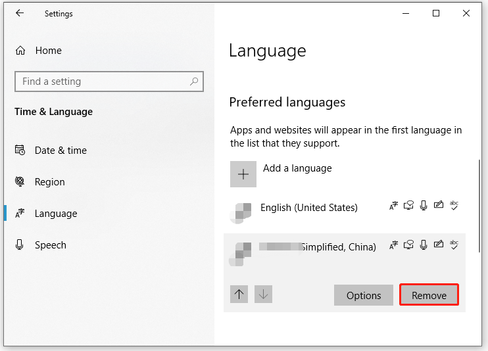Select the English (United States) language row
This screenshot has width=488, height=351.
tap(345, 213)
